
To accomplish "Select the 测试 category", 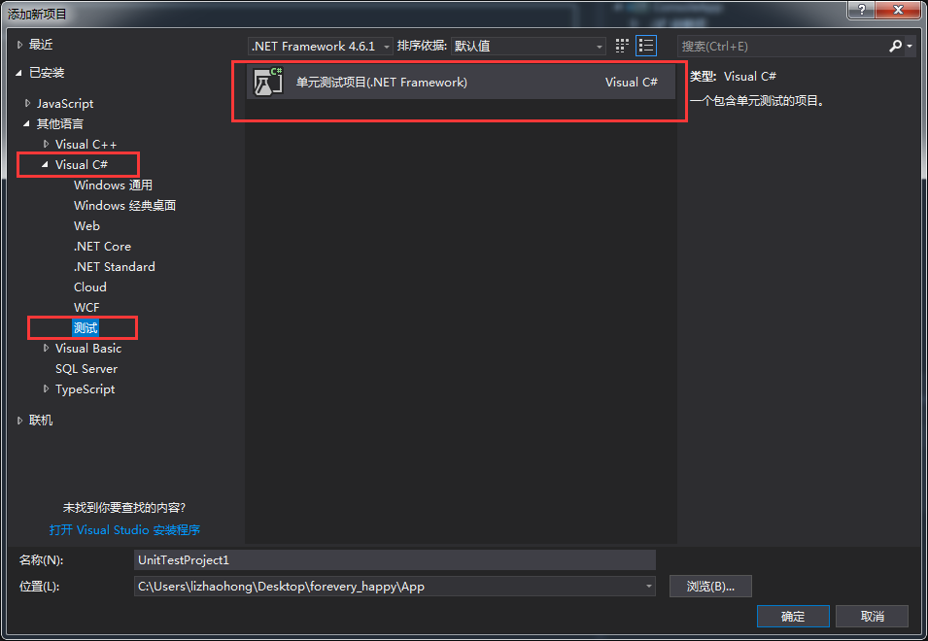I will pos(86,327).
